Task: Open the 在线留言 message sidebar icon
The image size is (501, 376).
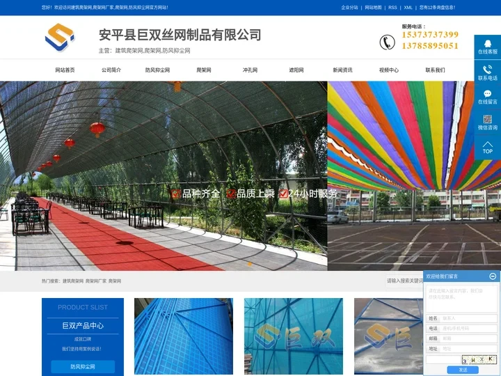Action: (487, 97)
